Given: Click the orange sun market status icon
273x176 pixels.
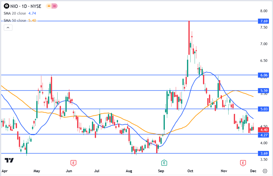Looking at the screenshot, I should click(49, 6).
